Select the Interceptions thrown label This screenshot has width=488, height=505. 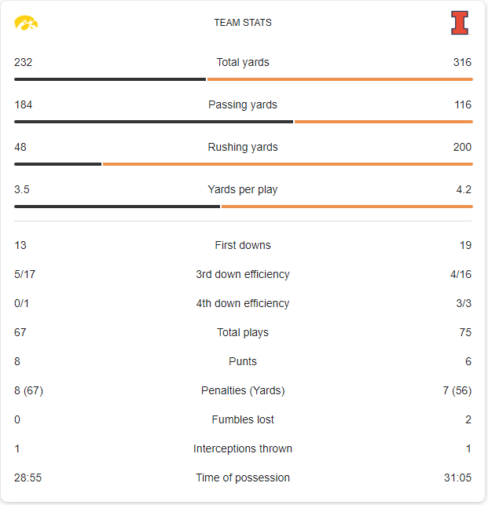(x=243, y=449)
